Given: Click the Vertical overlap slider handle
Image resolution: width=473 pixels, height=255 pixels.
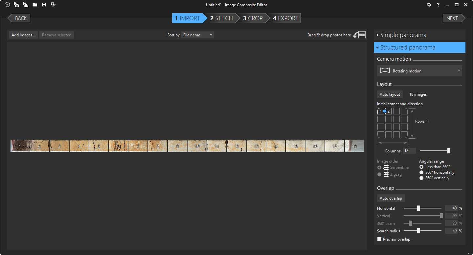Looking at the screenshot, I should pyautogui.click(x=441, y=216).
